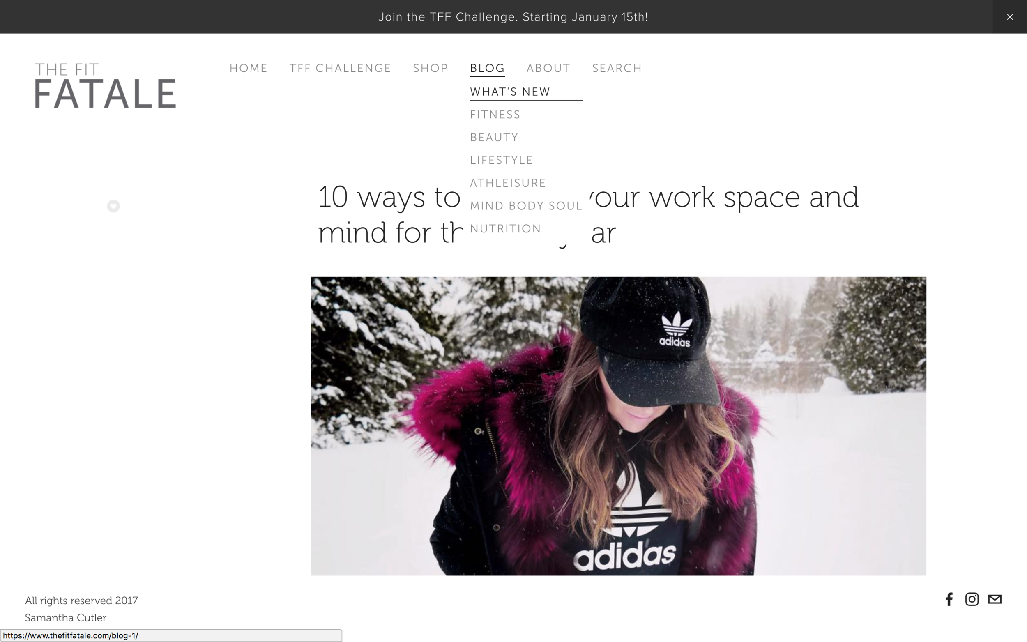Select Mind Body Soul blog category
Image resolution: width=1027 pixels, height=642 pixels.
tap(526, 206)
